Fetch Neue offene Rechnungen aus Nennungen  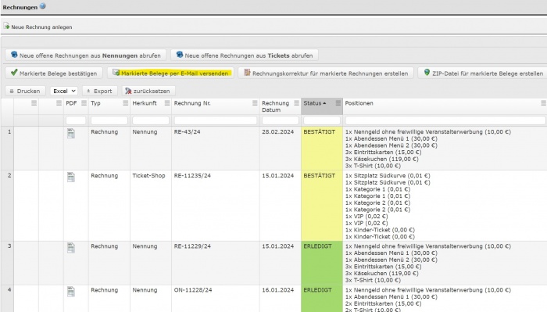click(86, 56)
